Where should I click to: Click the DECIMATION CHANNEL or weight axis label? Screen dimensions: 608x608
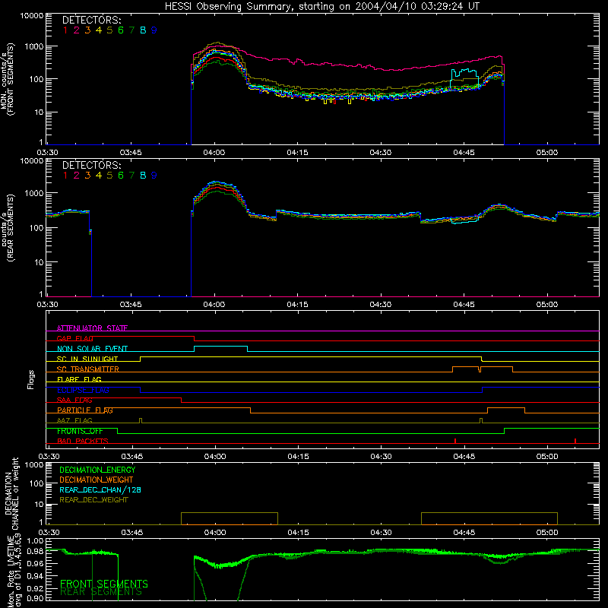click(11, 493)
